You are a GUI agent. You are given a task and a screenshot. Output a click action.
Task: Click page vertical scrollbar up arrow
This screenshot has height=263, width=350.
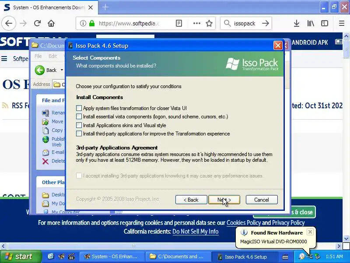click(346, 36)
